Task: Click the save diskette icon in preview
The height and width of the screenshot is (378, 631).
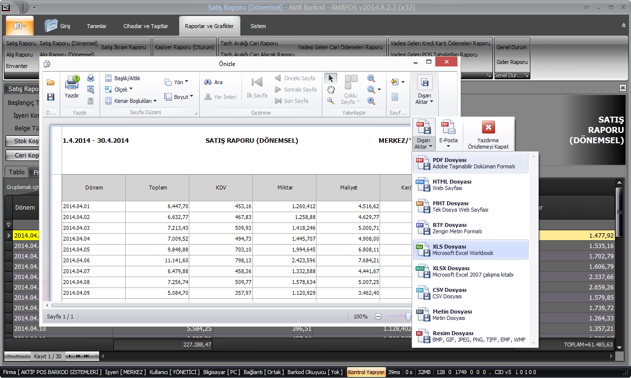Action: tap(51, 97)
